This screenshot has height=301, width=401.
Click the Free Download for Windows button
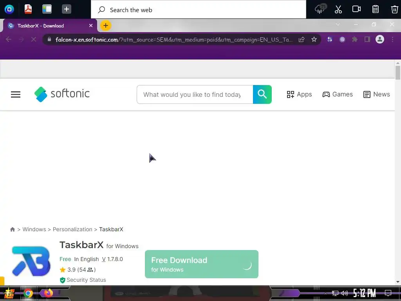point(202,264)
